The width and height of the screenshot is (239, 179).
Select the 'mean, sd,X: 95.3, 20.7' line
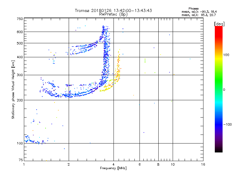coord(199,15)
